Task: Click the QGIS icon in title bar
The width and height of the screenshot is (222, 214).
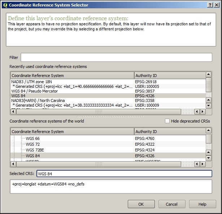Action: coord(5,5)
